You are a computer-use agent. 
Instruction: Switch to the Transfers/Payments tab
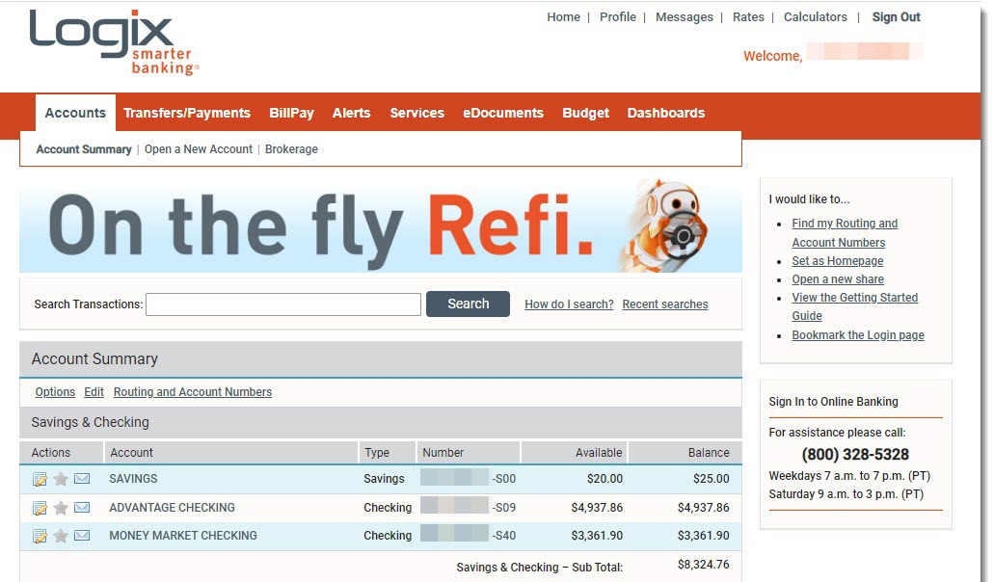pos(186,113)
